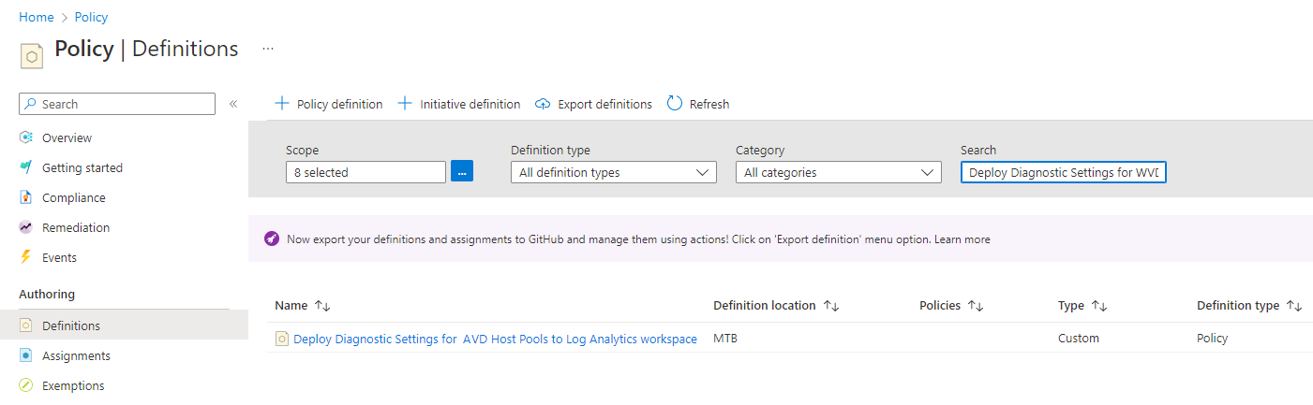Click the Overview sidebar icon
Screen dimensions: 1313x405
pyautogui.click(x=26, y=137)
